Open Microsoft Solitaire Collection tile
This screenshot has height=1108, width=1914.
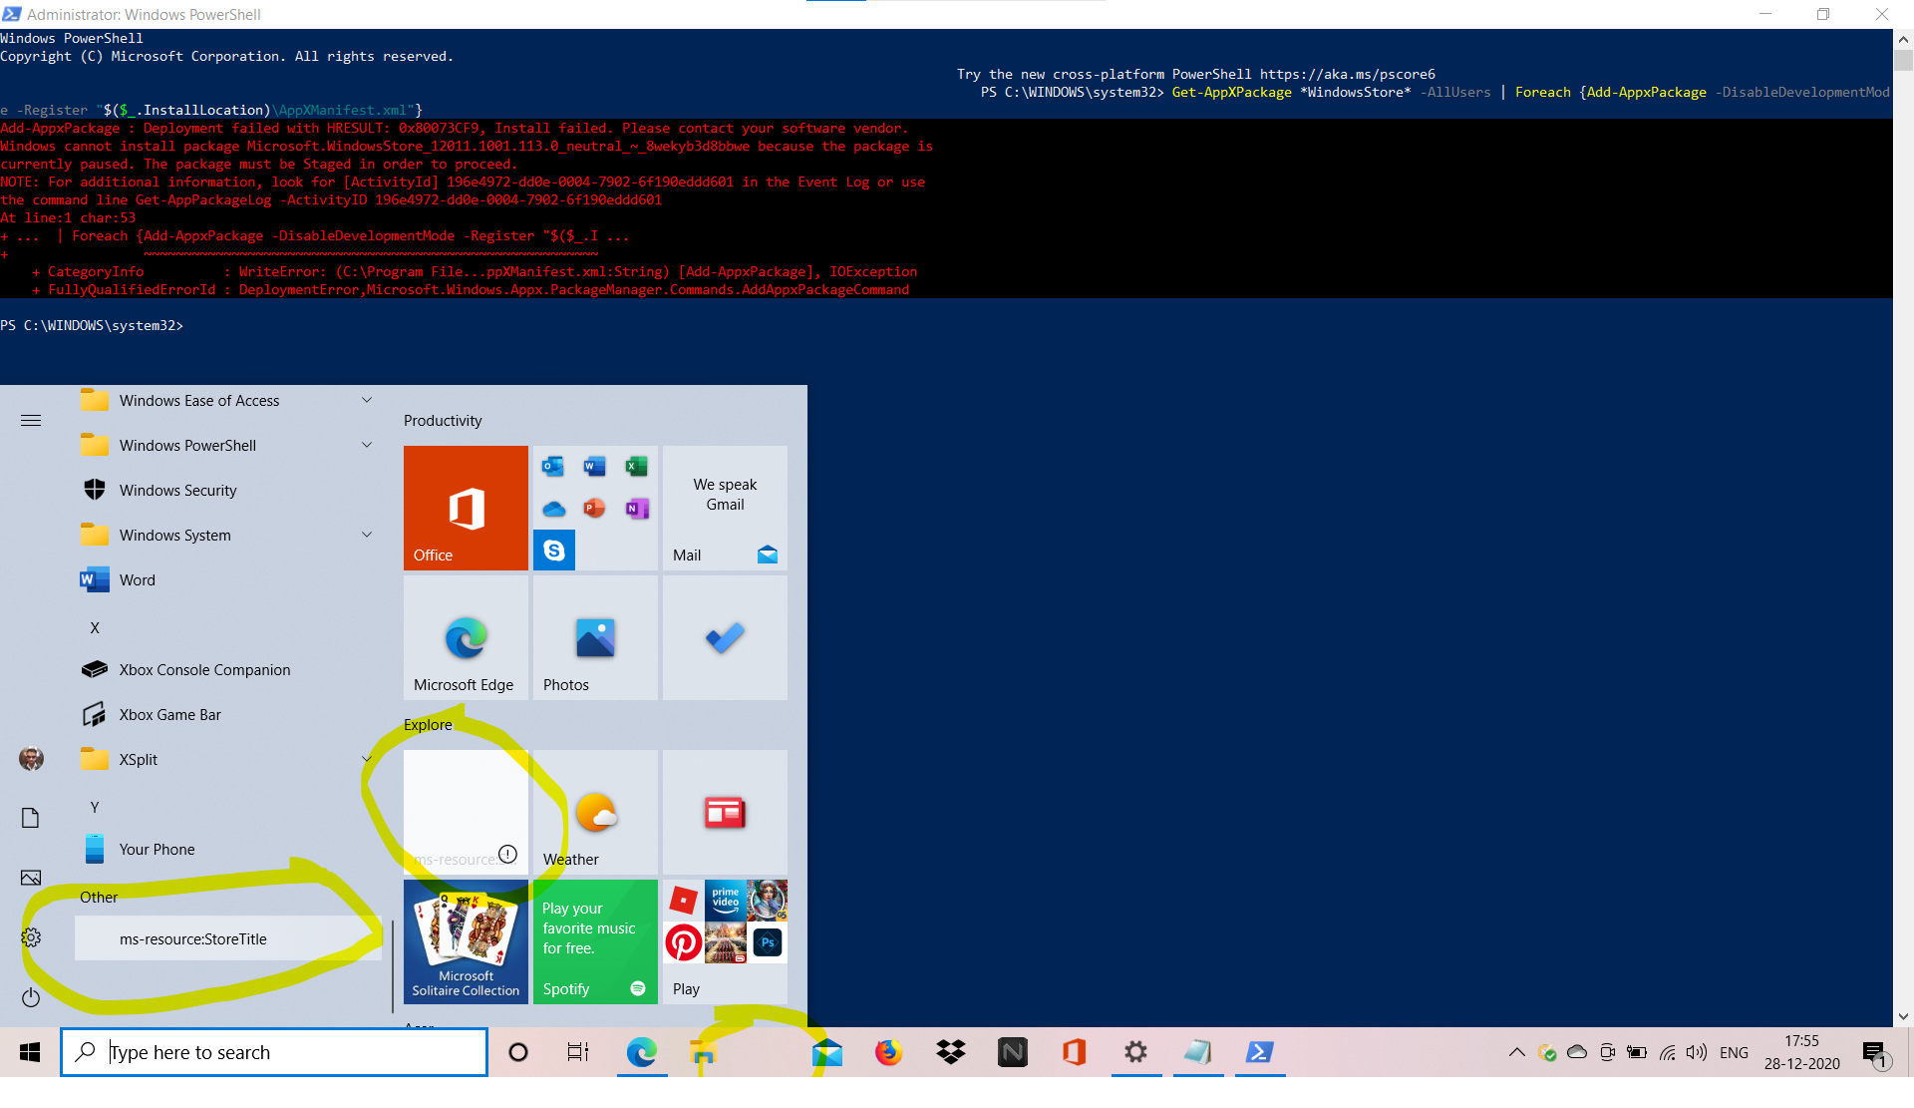466,941
